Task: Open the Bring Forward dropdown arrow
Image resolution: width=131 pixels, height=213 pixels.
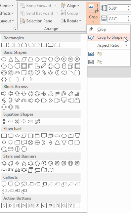Action: tap(55, 6)
